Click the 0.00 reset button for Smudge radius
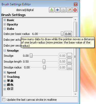Image resolution: width=96 pixels, height=104 pixels. [63, 67]
